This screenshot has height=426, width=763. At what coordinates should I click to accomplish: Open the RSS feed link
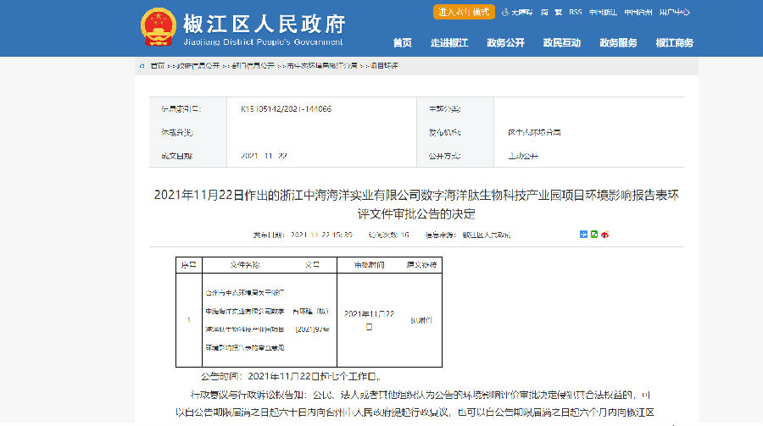[x=576, y=13]
